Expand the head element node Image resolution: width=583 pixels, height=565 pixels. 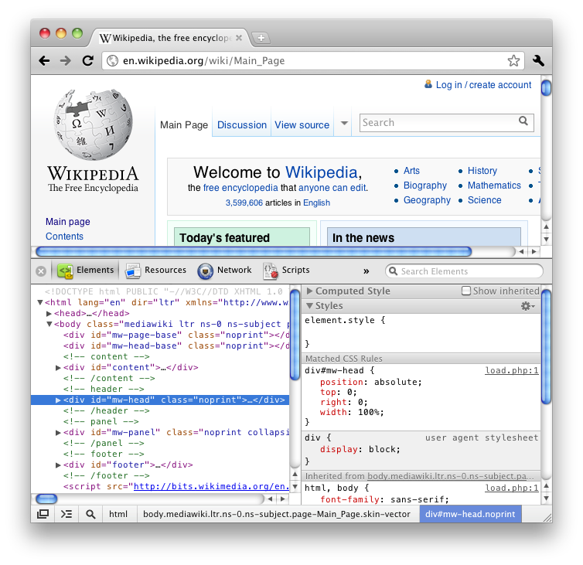coord(49,314)
